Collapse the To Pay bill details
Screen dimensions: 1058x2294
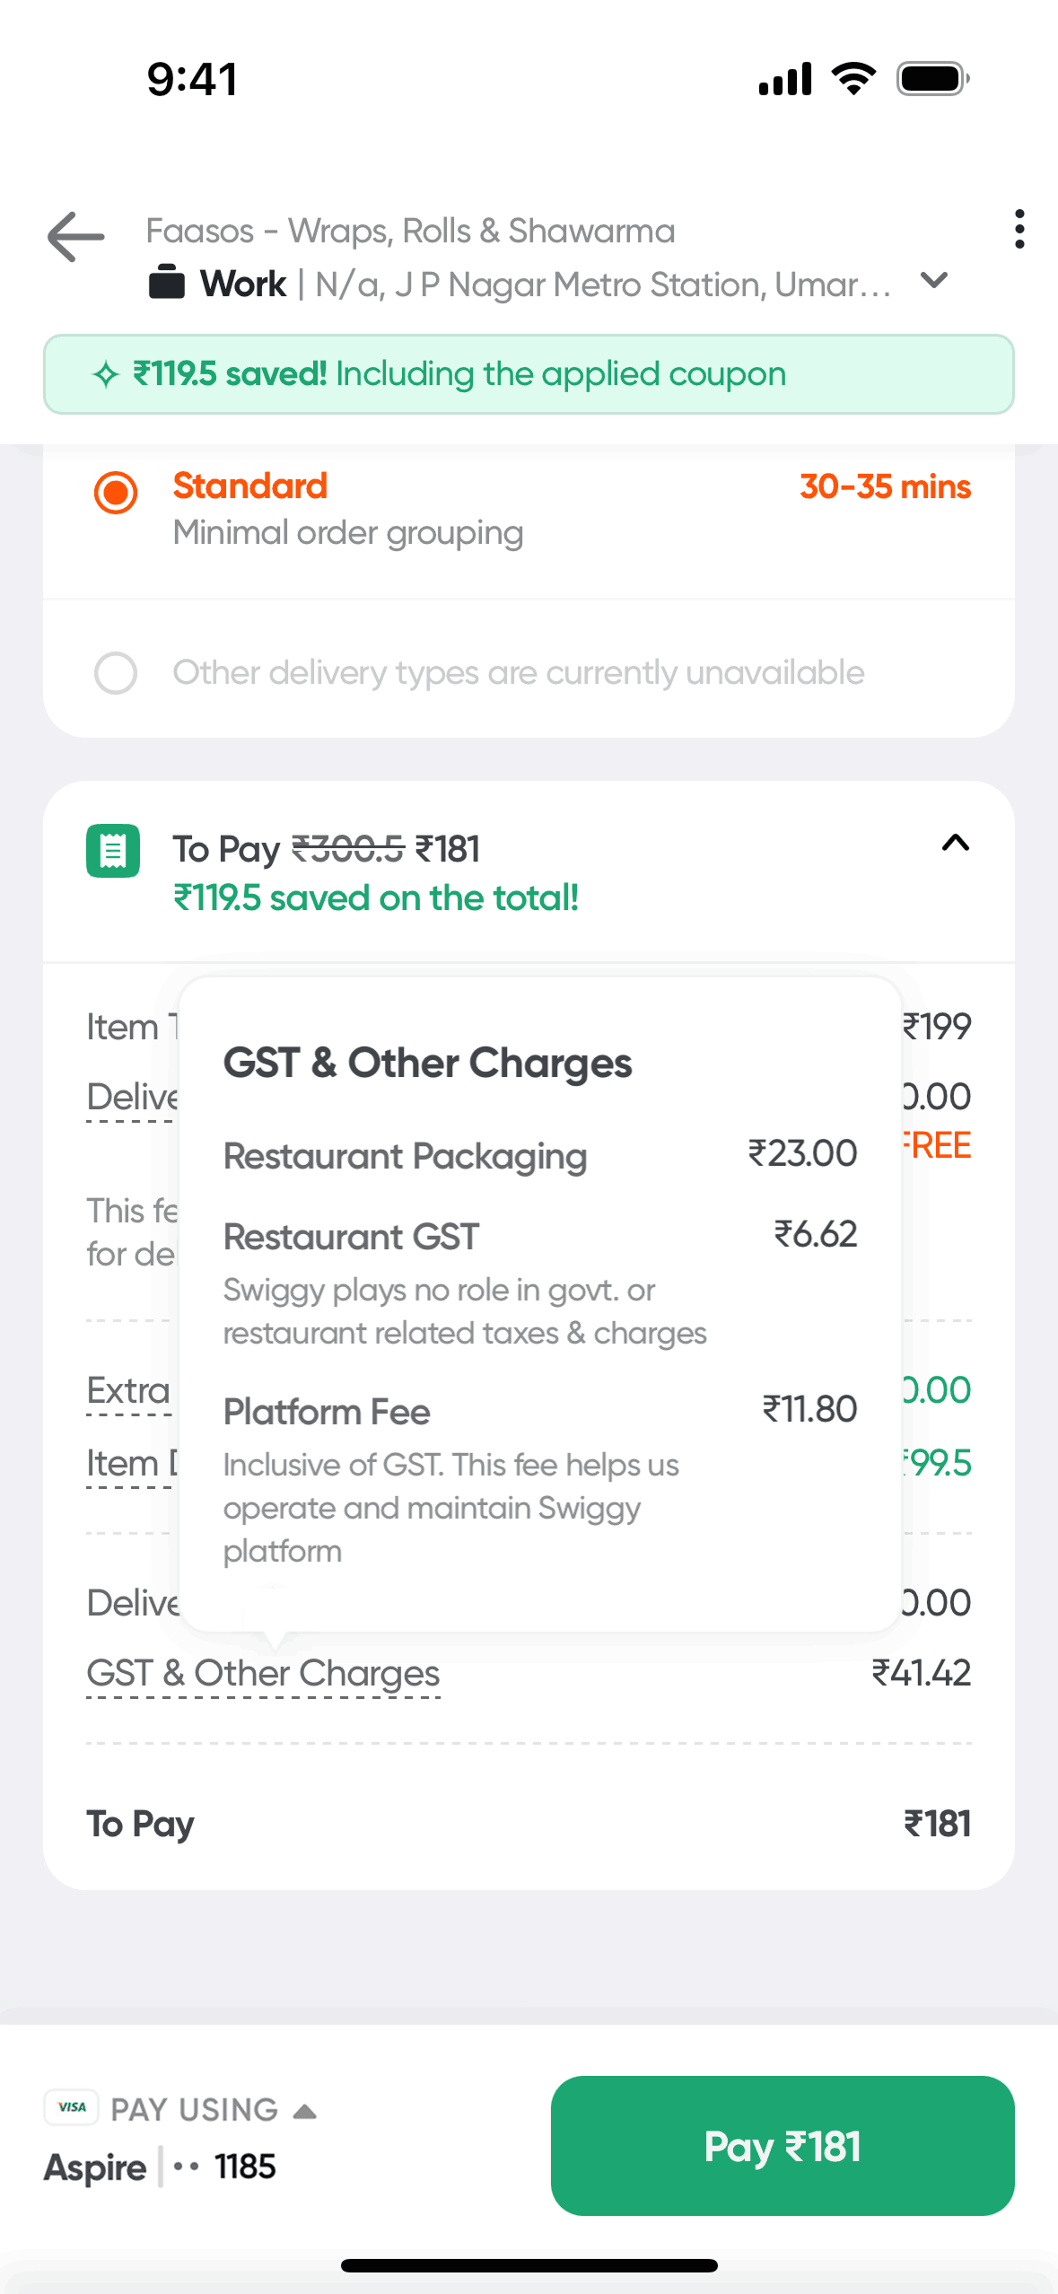[x=955, y=844]
